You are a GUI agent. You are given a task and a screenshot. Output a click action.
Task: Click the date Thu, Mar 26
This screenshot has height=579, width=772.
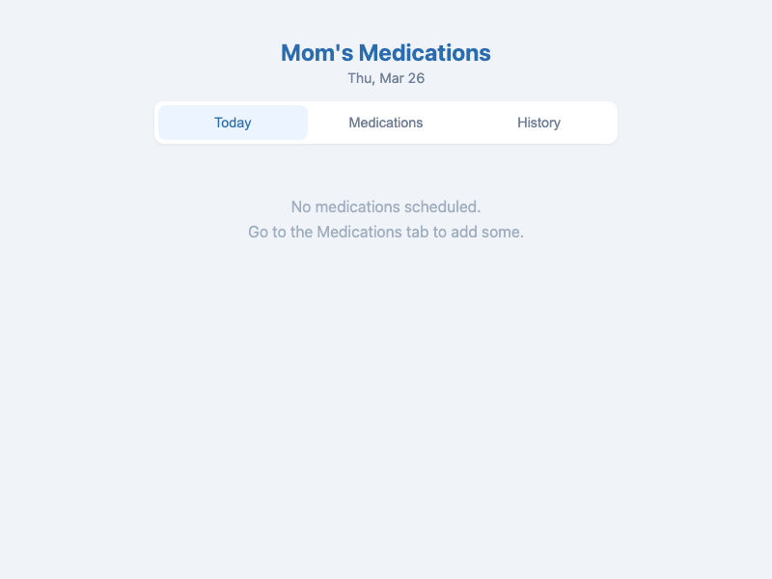click(x=386, y=78)
